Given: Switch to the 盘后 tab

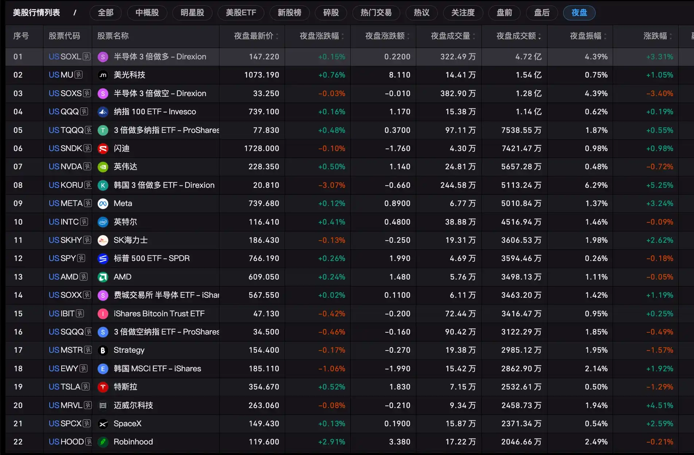Looking at the screenshot, I should pos(542,13).
